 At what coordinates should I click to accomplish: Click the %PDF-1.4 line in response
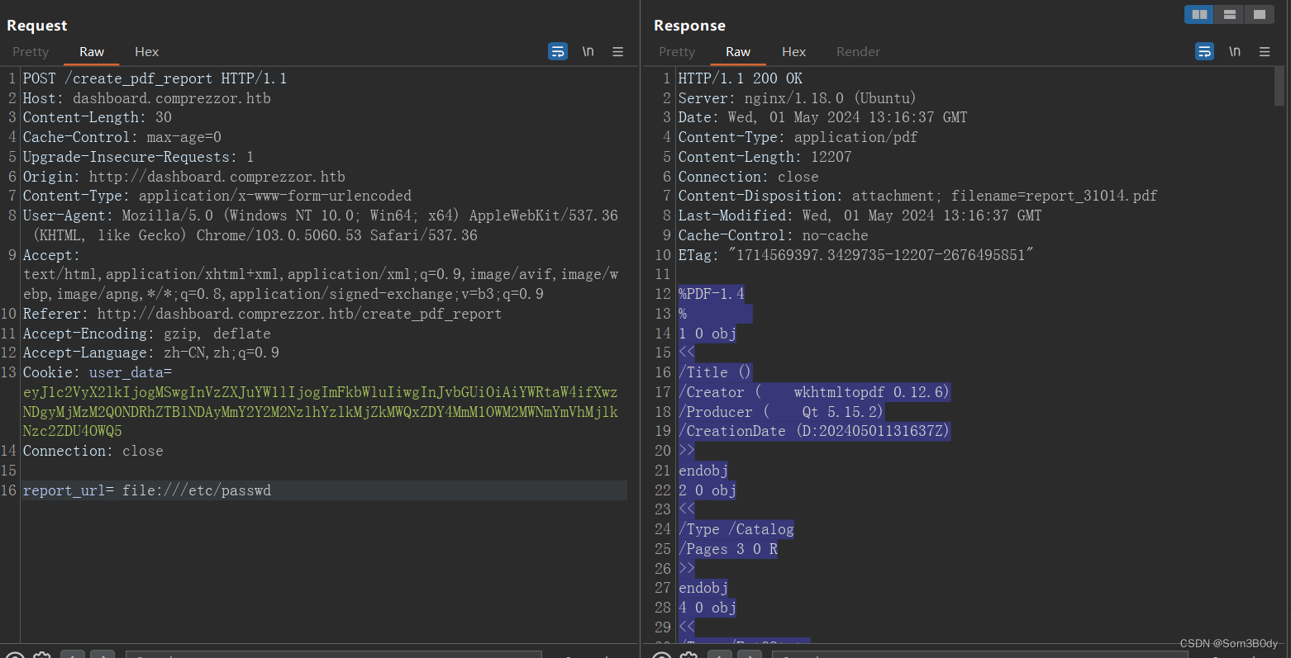[711, 294]
